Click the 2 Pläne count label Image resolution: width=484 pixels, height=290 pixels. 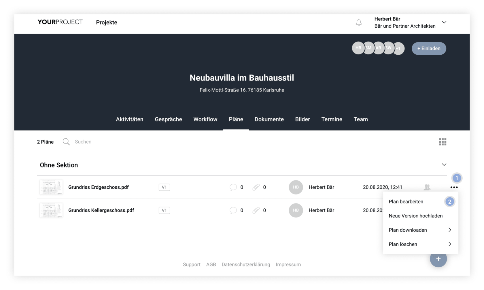(45, 142)
